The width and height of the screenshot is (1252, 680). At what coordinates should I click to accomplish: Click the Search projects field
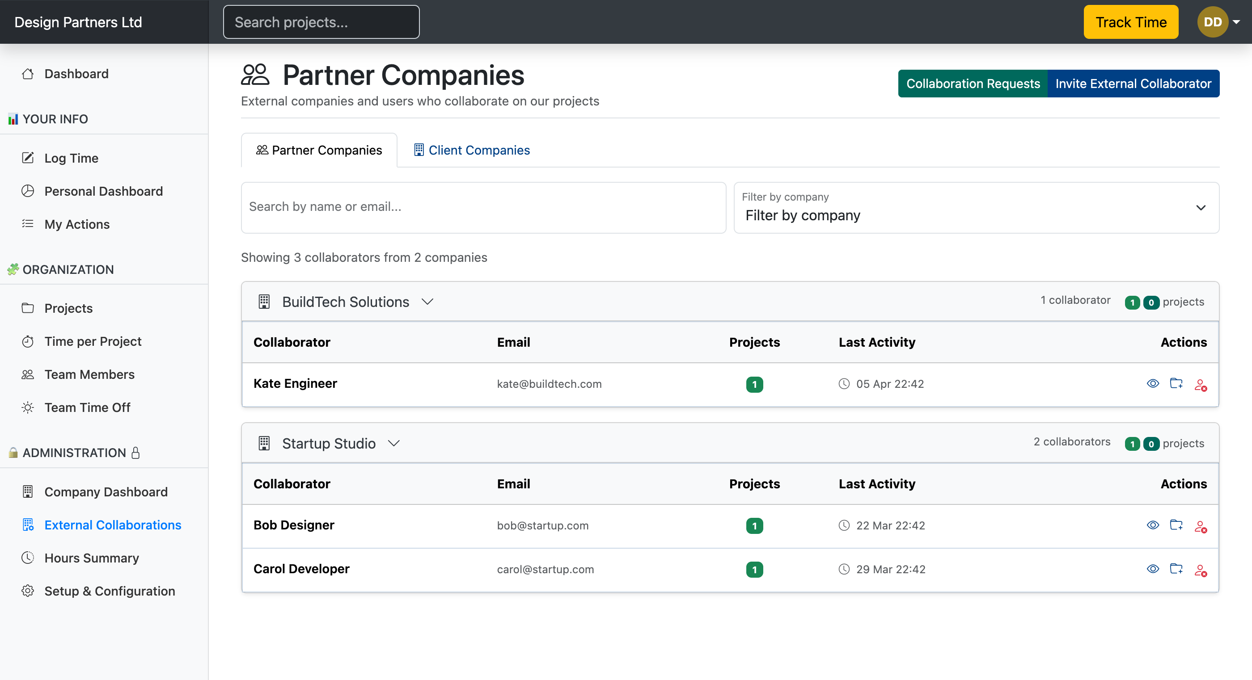coord(321,22)
